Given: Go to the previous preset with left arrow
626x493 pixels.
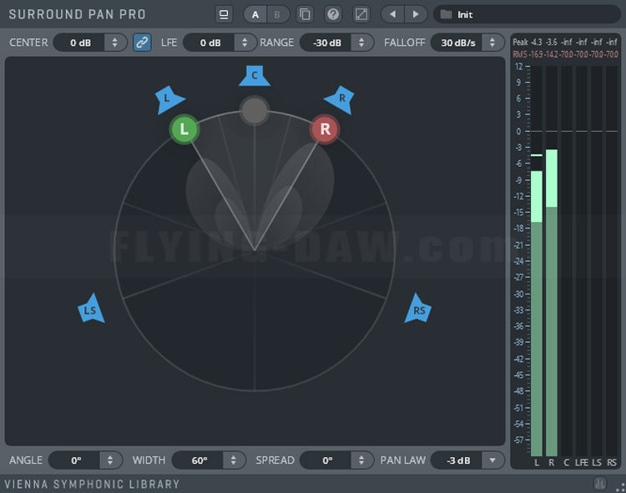Looking at the screenshot, I should coord(393,15).
